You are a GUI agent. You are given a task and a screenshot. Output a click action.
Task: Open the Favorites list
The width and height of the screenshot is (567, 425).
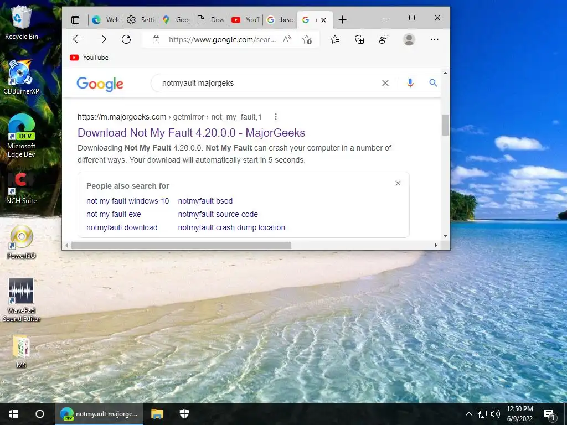[x=335, y=39]
